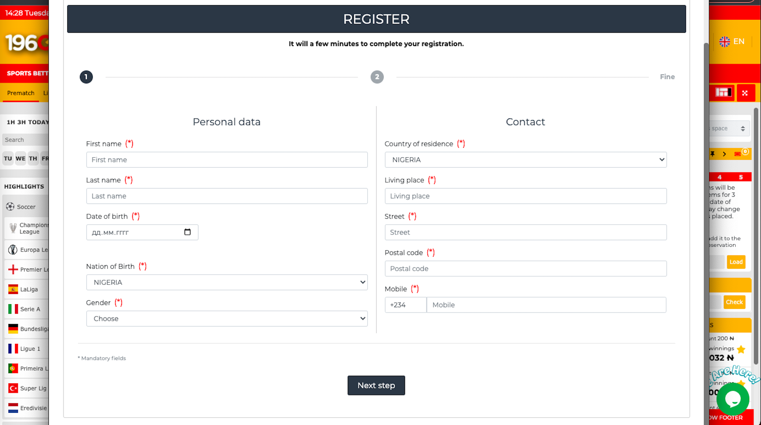Click Load button on right sidebar
This screenshot has height=425, width=761.
[736, 261]
